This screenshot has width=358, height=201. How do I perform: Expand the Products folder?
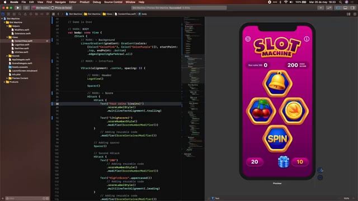pos(4,82)
